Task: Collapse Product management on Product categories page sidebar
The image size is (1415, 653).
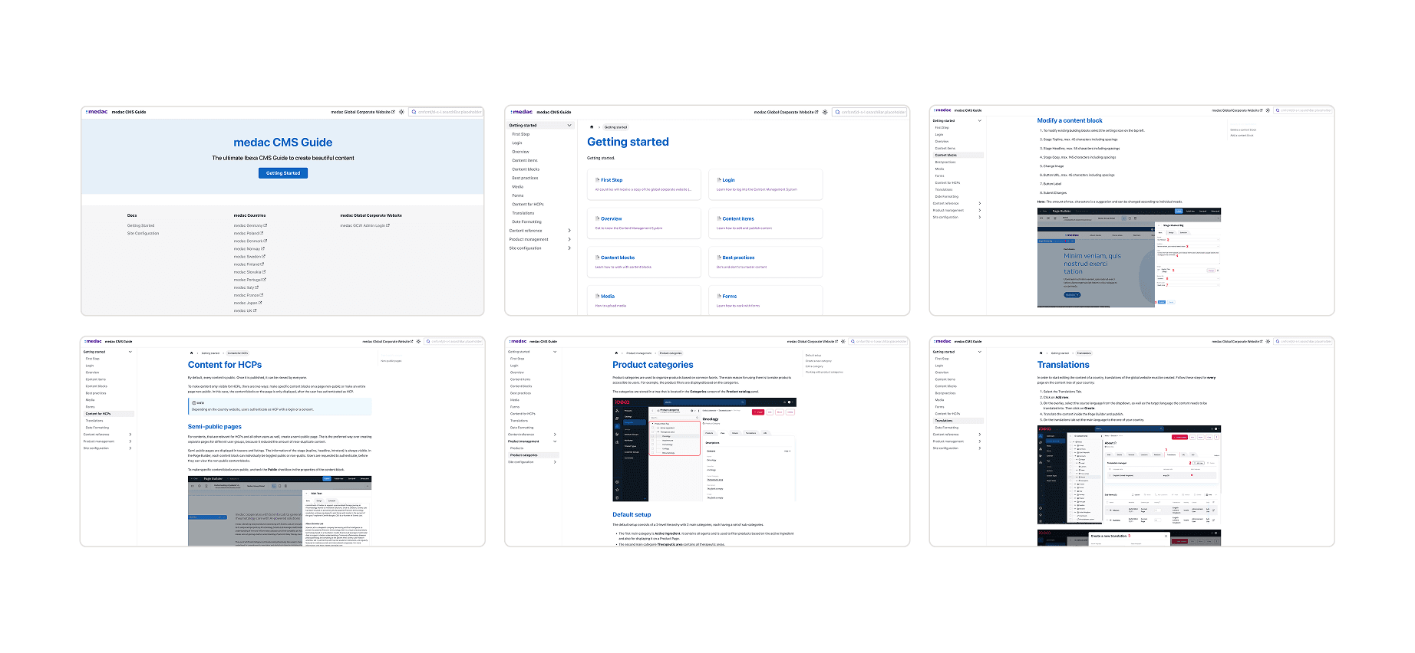Action: point(555,441)
